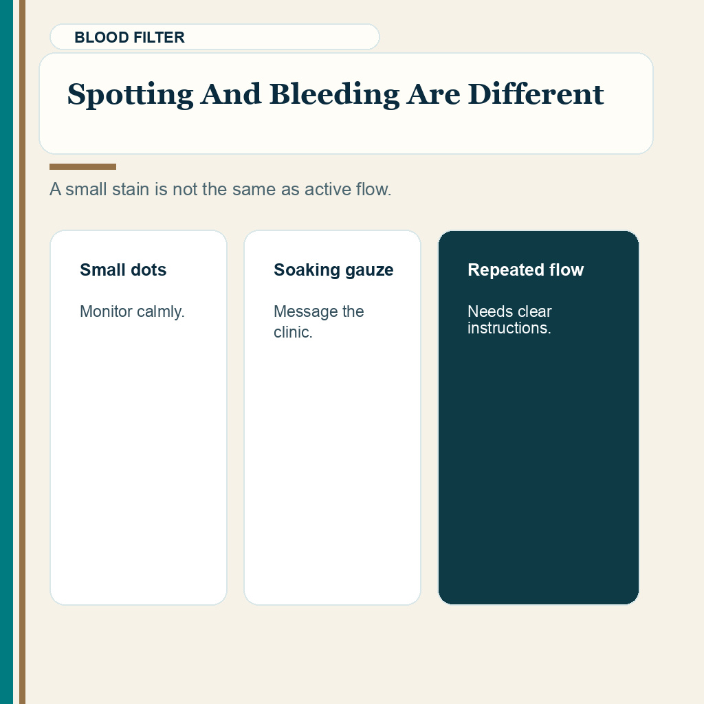Click the Soaking gauze card title
Viewport: 704px width, 704px height.
333,269
